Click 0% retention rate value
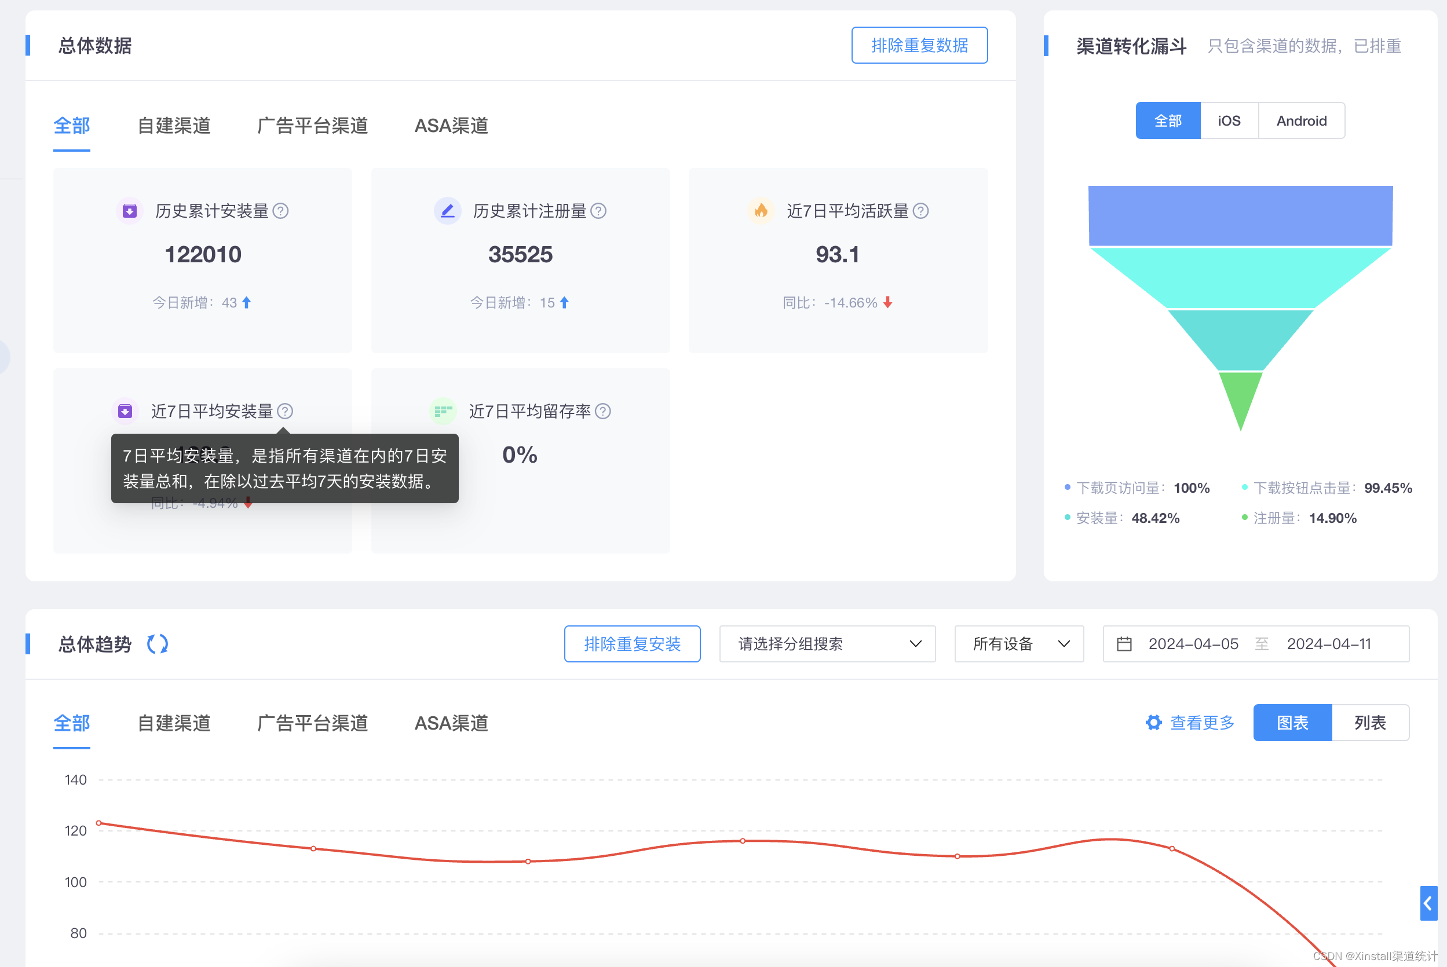This screenshot has width=1447, height=967. coord(520,455)
